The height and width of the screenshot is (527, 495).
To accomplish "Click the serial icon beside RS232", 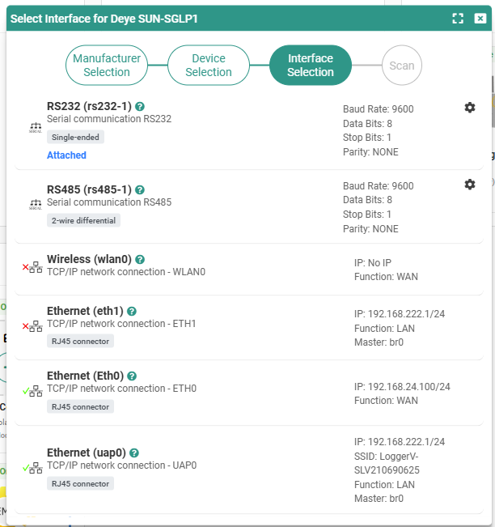I will 36,128.
